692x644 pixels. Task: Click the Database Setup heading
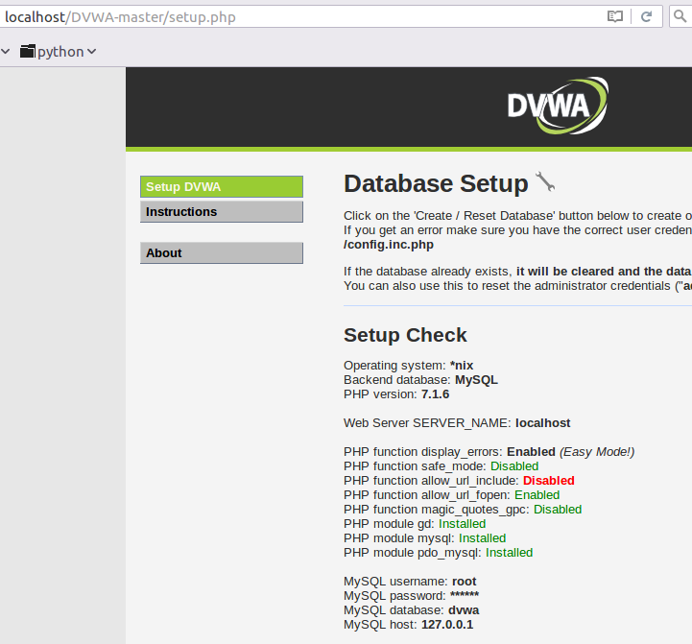click(x=436, y=183)
